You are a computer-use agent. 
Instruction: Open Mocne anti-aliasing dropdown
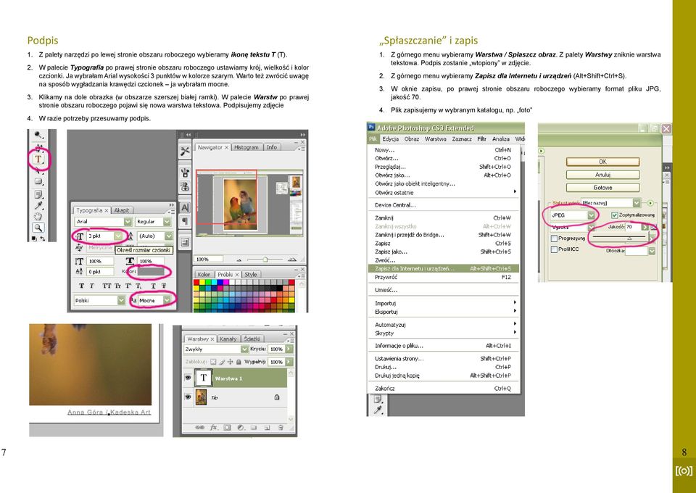coord(167,300)
